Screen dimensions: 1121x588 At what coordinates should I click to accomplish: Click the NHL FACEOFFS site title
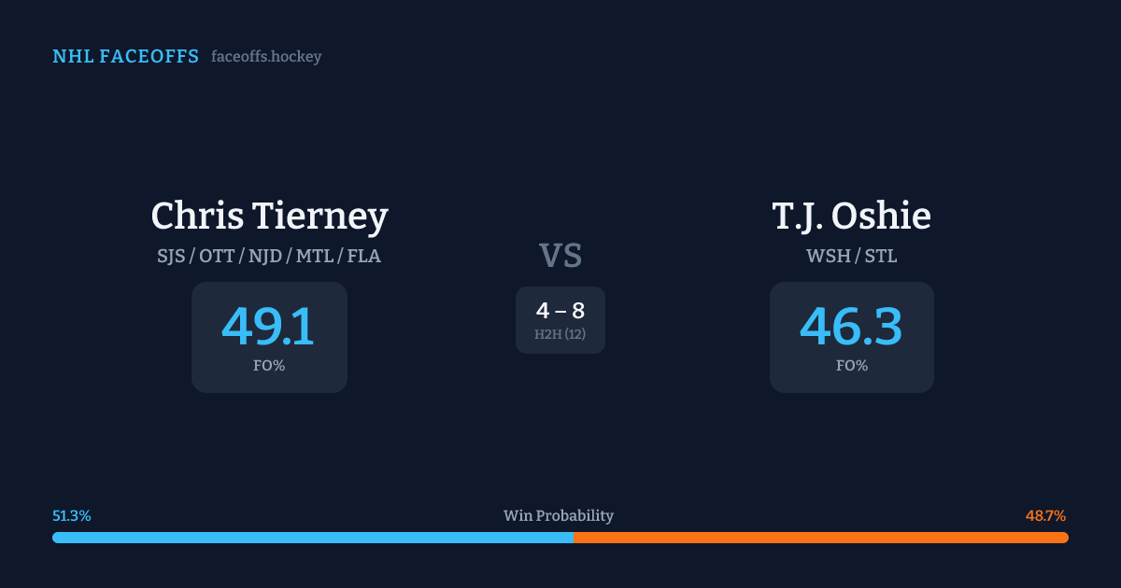125,57
